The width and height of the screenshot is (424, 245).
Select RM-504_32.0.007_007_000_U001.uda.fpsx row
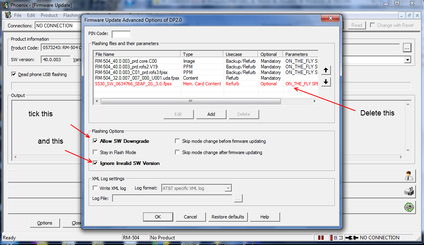[x=206, y=78]
